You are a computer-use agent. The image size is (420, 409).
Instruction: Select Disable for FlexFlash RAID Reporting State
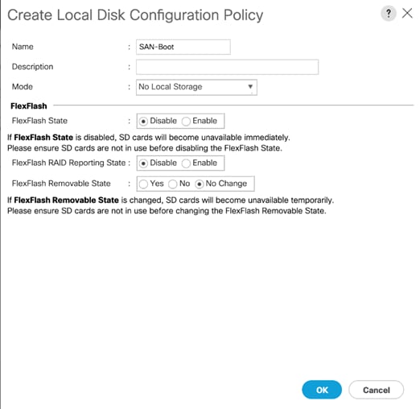143,163
